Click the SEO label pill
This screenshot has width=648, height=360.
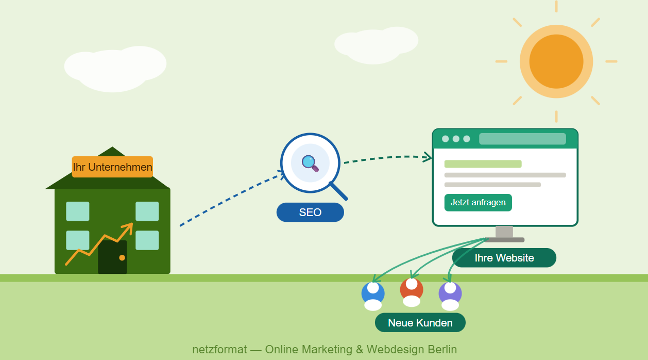[310, 212]
